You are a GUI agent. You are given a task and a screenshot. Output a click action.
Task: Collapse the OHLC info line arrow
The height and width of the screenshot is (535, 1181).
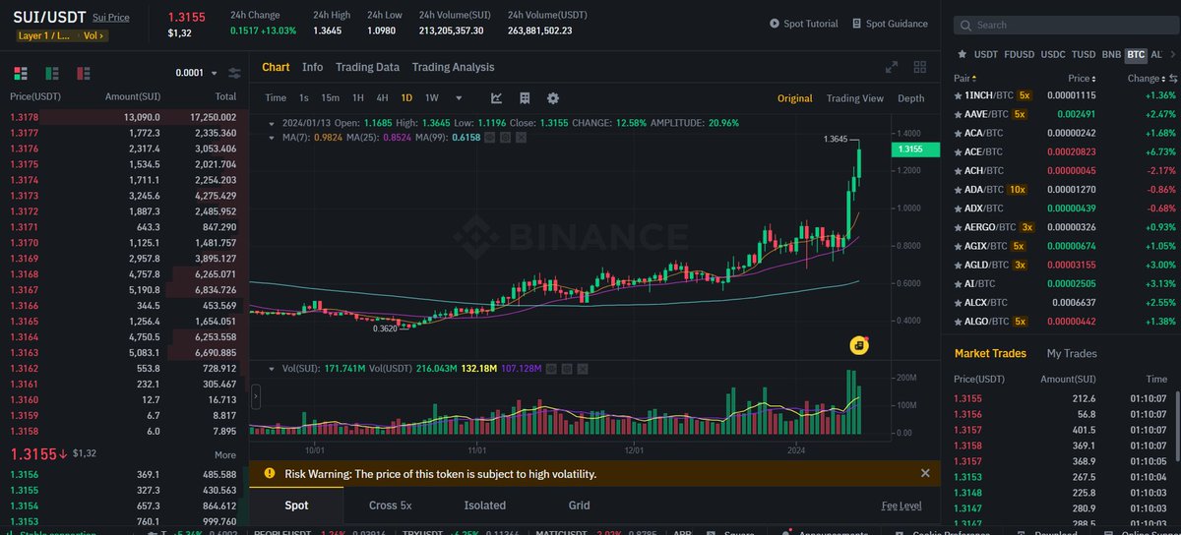[274, 123]
